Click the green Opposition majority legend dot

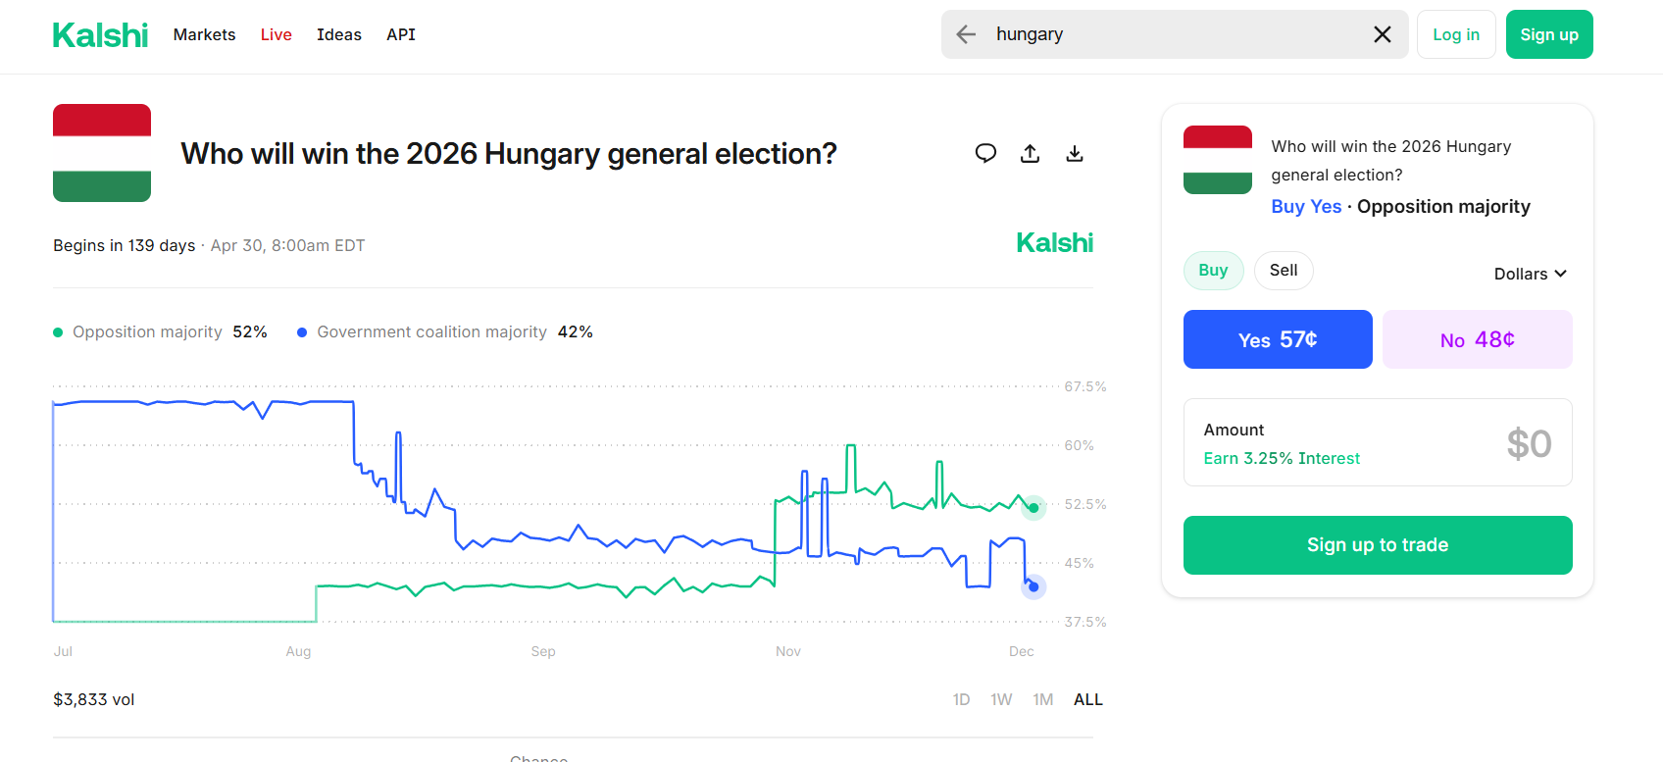coord(58,332)
